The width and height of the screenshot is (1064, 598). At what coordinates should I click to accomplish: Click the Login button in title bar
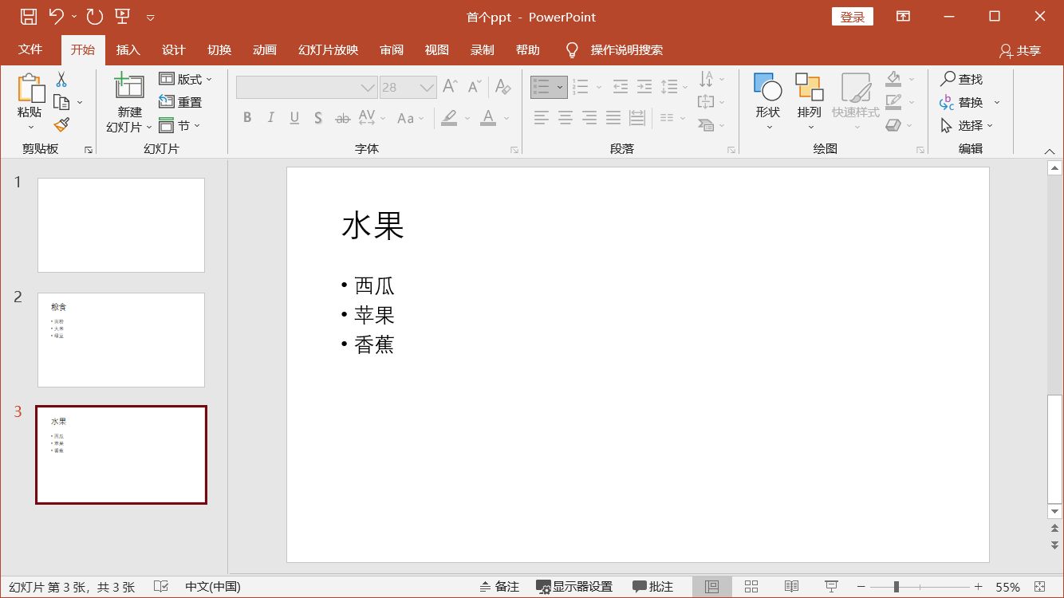[853, 17]
